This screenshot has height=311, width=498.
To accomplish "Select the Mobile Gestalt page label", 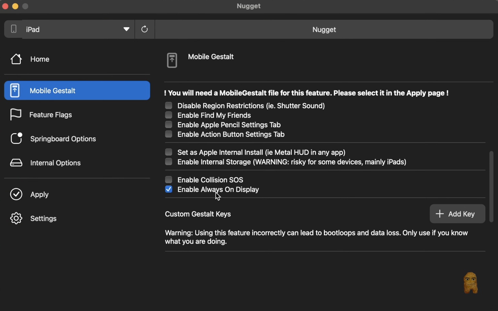I will tap(53, 91).
